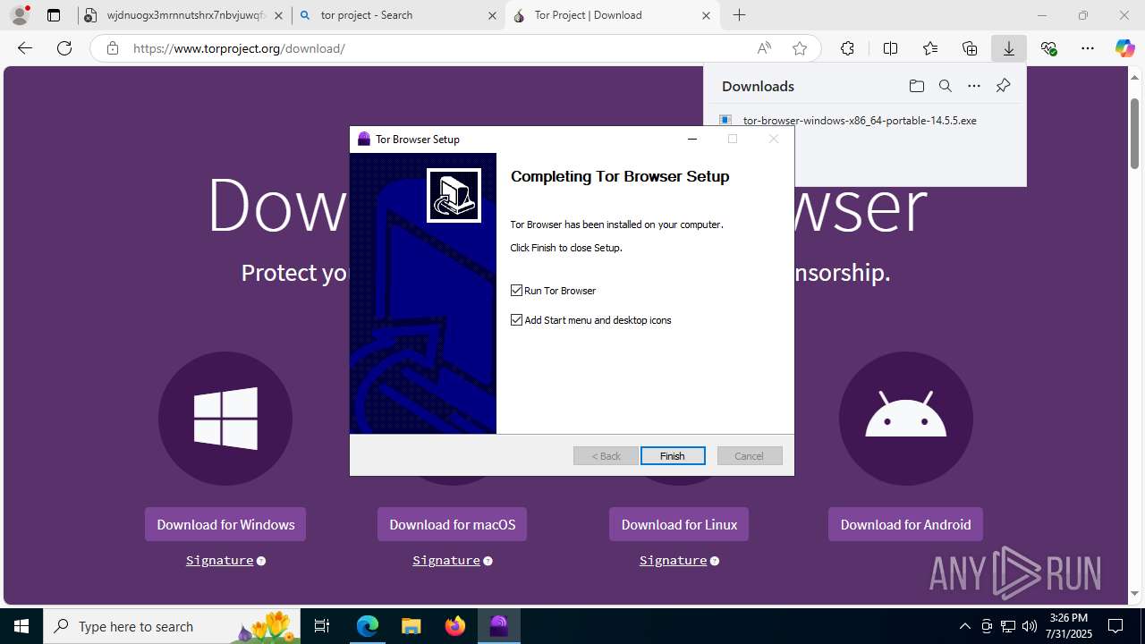This screenshot has width=1145, height=644.
Task: Open downloads folder icon in Downloads panel
Action: [916, 86]
